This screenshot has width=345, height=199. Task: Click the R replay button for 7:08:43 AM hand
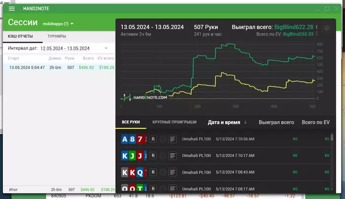pos(153,172)
